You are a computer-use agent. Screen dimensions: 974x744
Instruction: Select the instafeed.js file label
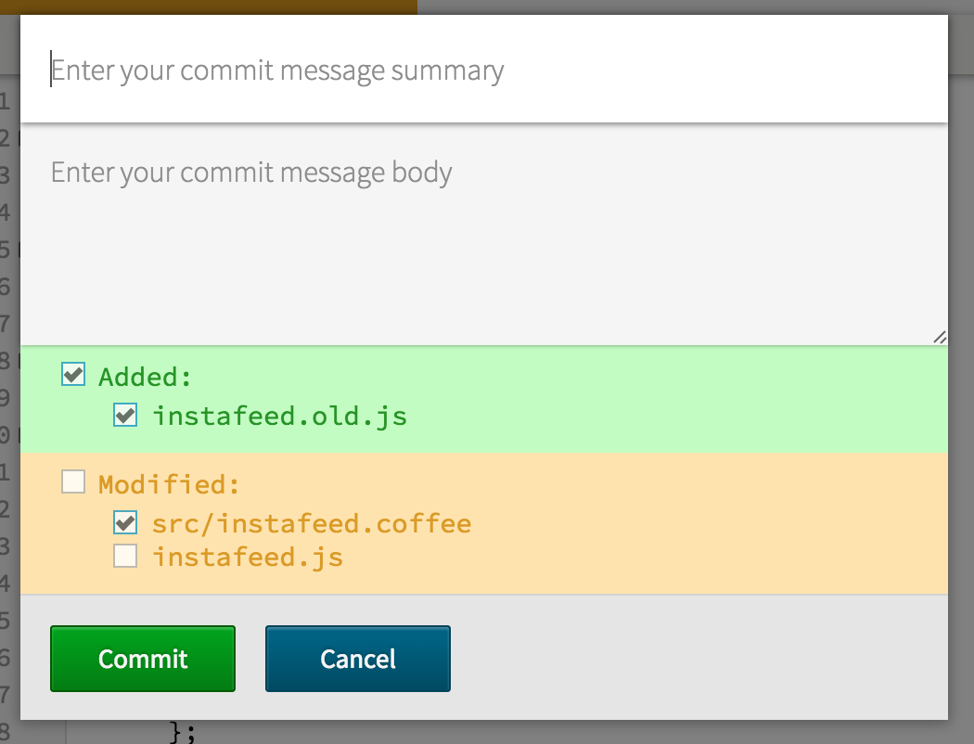[248, 556]
